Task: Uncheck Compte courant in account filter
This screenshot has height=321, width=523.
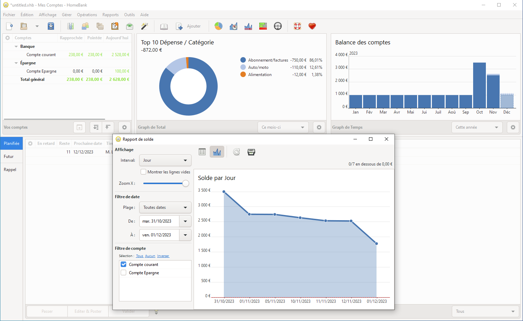Action: tap(124, 265)
